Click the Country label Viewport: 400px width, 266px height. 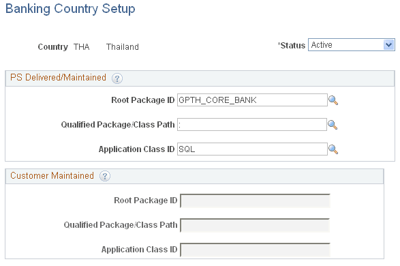tap(52, 47)
